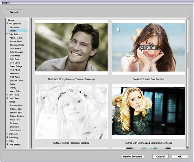
Task: Click the Delete Selected button
Action: (x=132, y=156)
